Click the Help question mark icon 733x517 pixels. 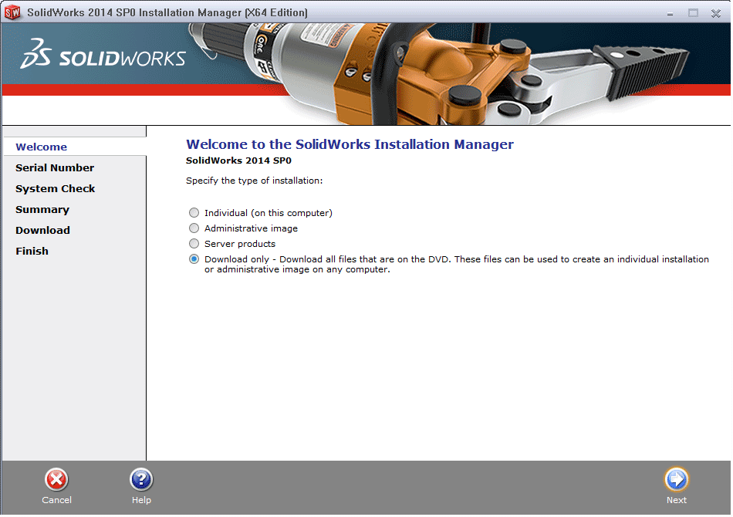pyautogui.click(x=141, y=479)
